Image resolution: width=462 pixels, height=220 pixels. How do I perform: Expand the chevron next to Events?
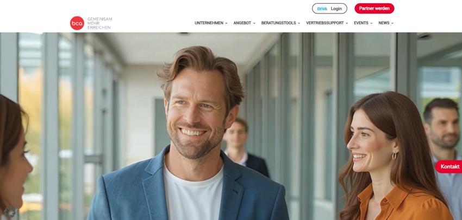tap(371, 23)
